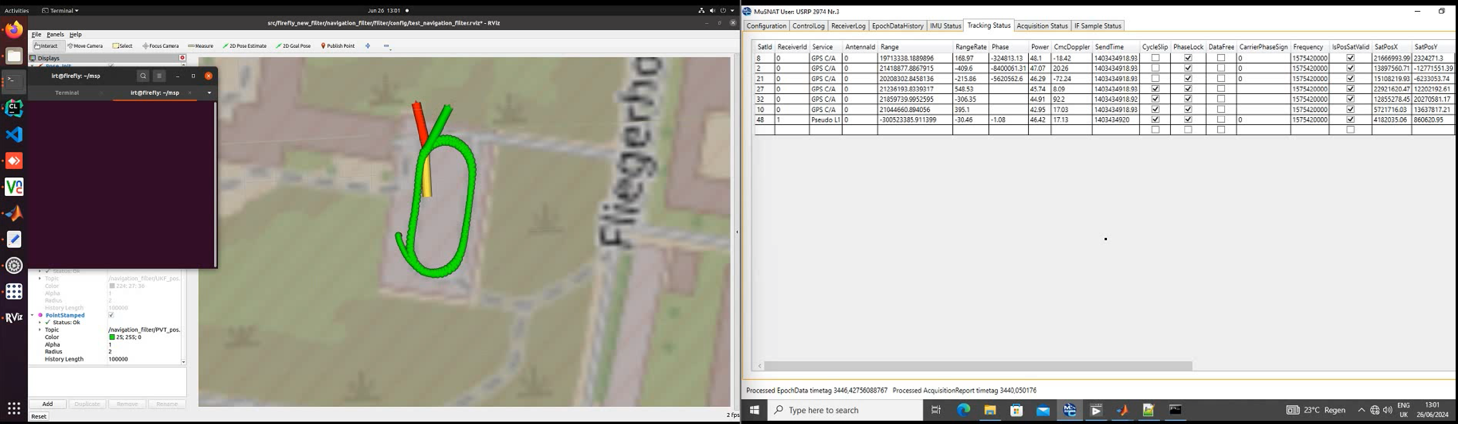Choose the 2D Pose Estimate tool

point(244,46)
